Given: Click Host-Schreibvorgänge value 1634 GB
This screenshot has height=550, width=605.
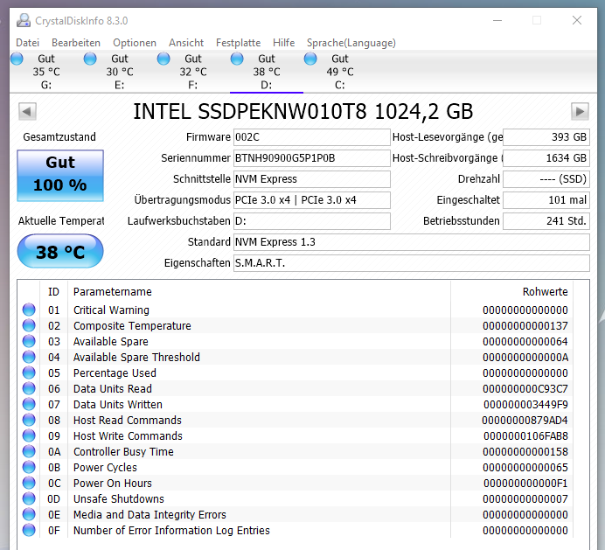Looking at the screenshot, I should pyautogui.click(x=546, y=158).
